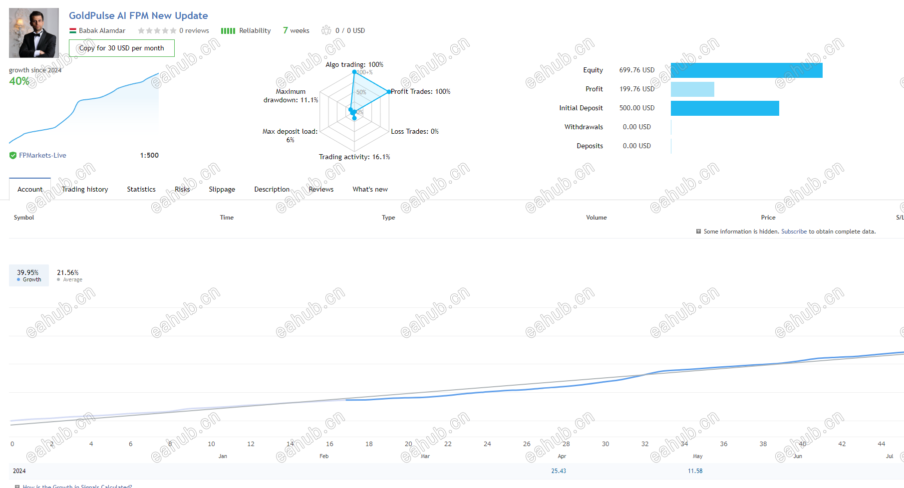
Task: Click the help icon beside Growth calculation question
Action: click(x=17, y=486)
